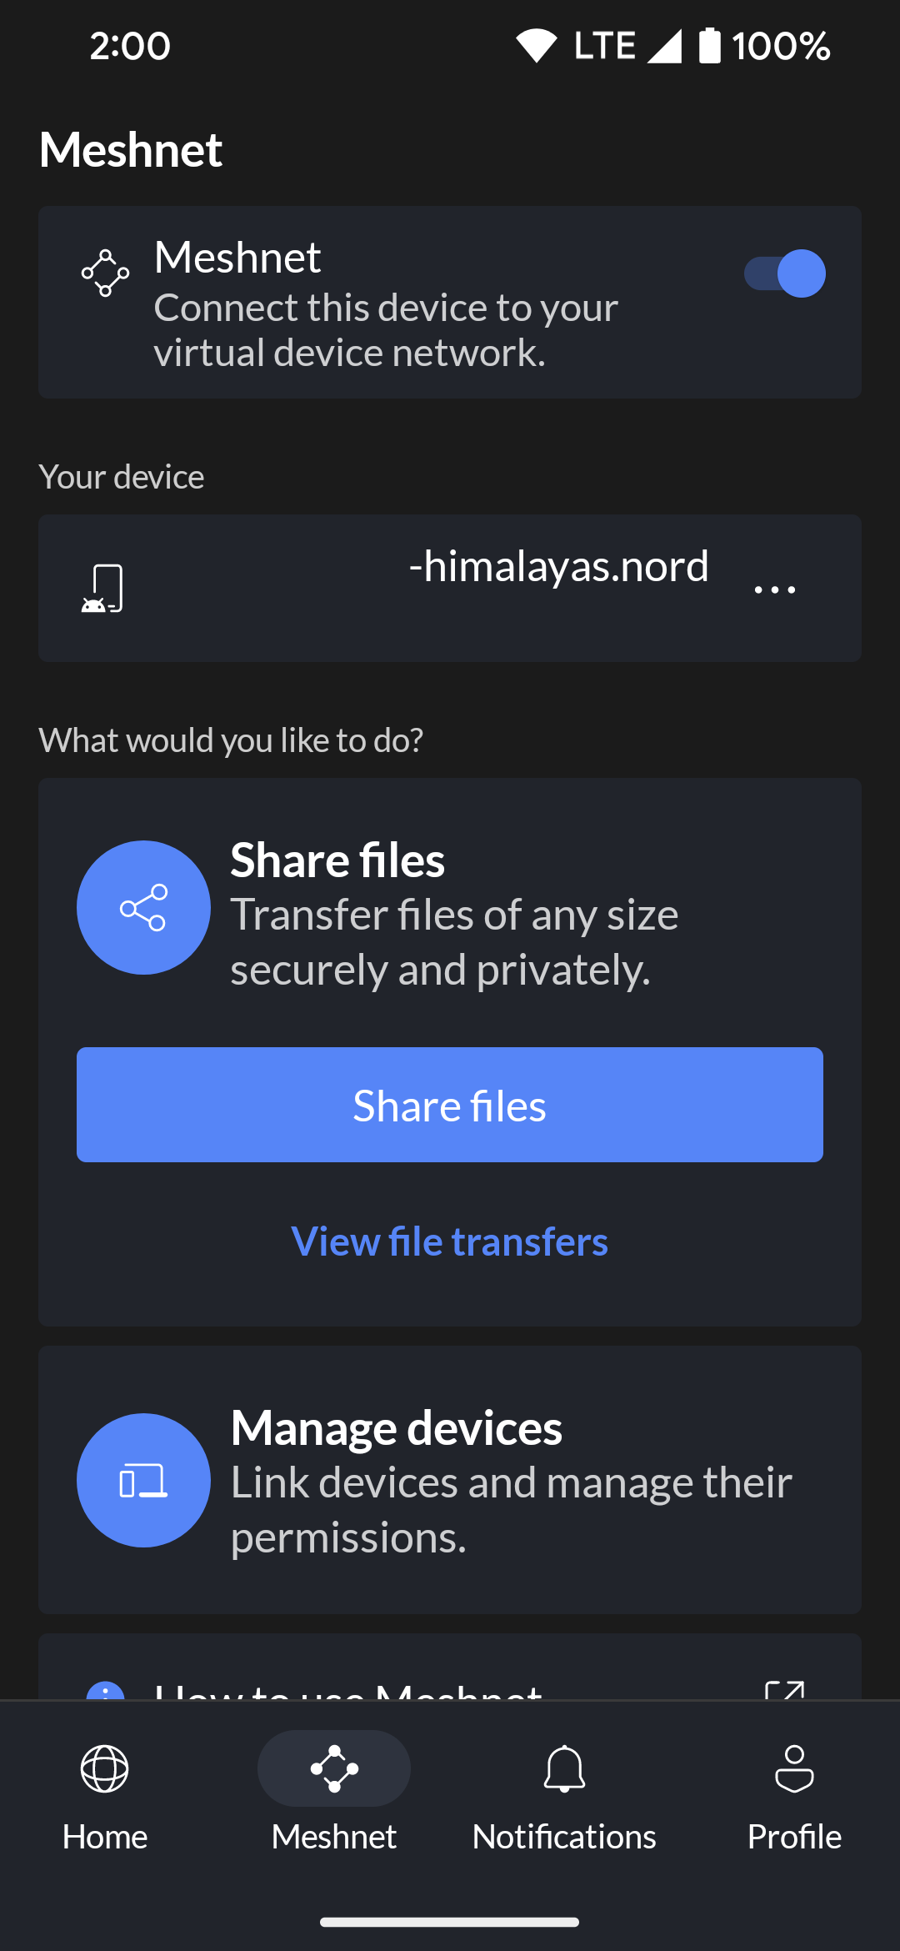Tap the himalayas.nord device name

pos(558,566)
